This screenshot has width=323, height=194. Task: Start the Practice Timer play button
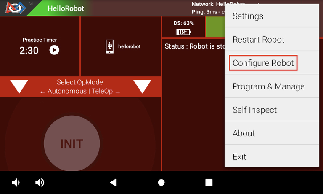tap(54, 50)
